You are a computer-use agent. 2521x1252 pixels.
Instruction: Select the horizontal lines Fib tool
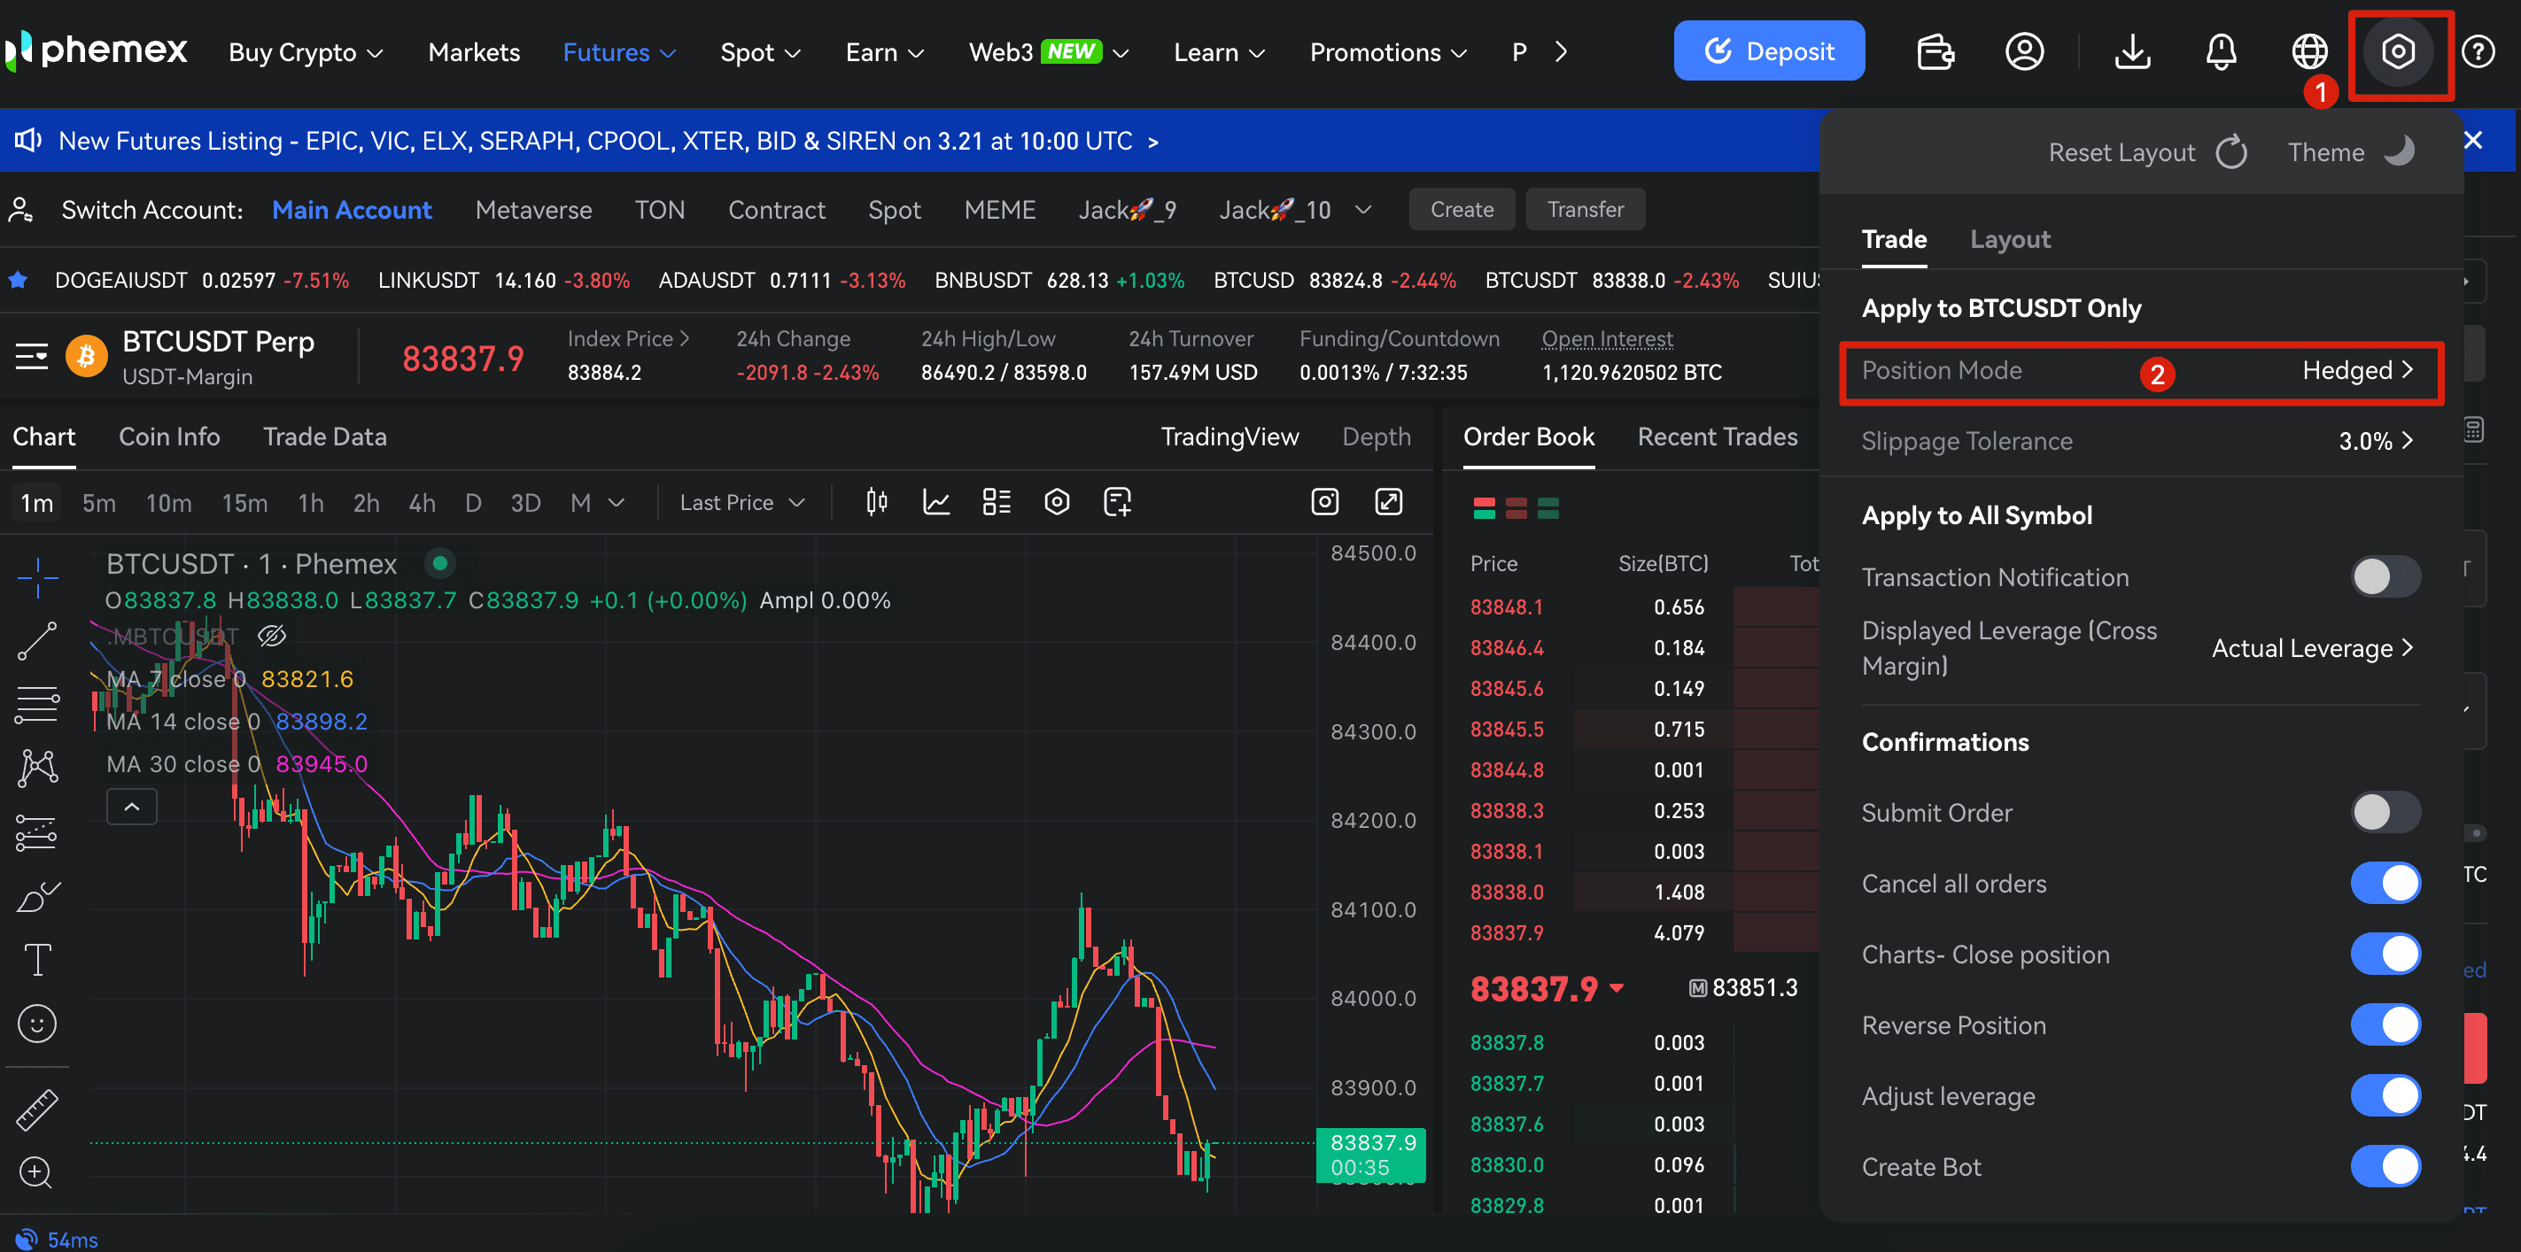point(37,704)
